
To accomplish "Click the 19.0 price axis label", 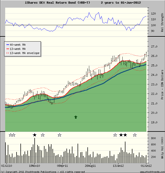I will pyautogui.click(x=154, y=122).
